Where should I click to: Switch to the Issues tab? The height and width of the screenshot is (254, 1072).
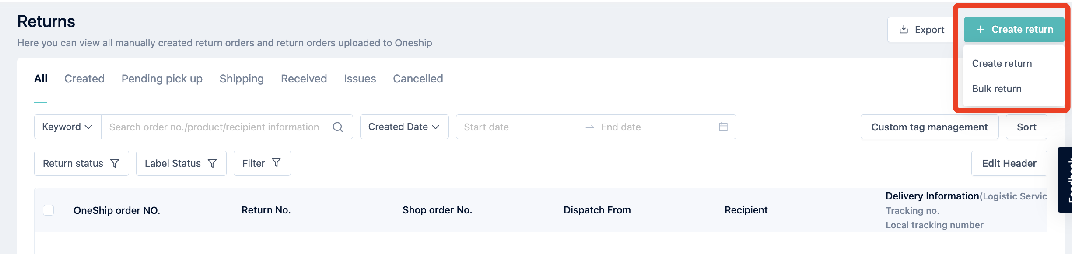click(x=360, y=79)
